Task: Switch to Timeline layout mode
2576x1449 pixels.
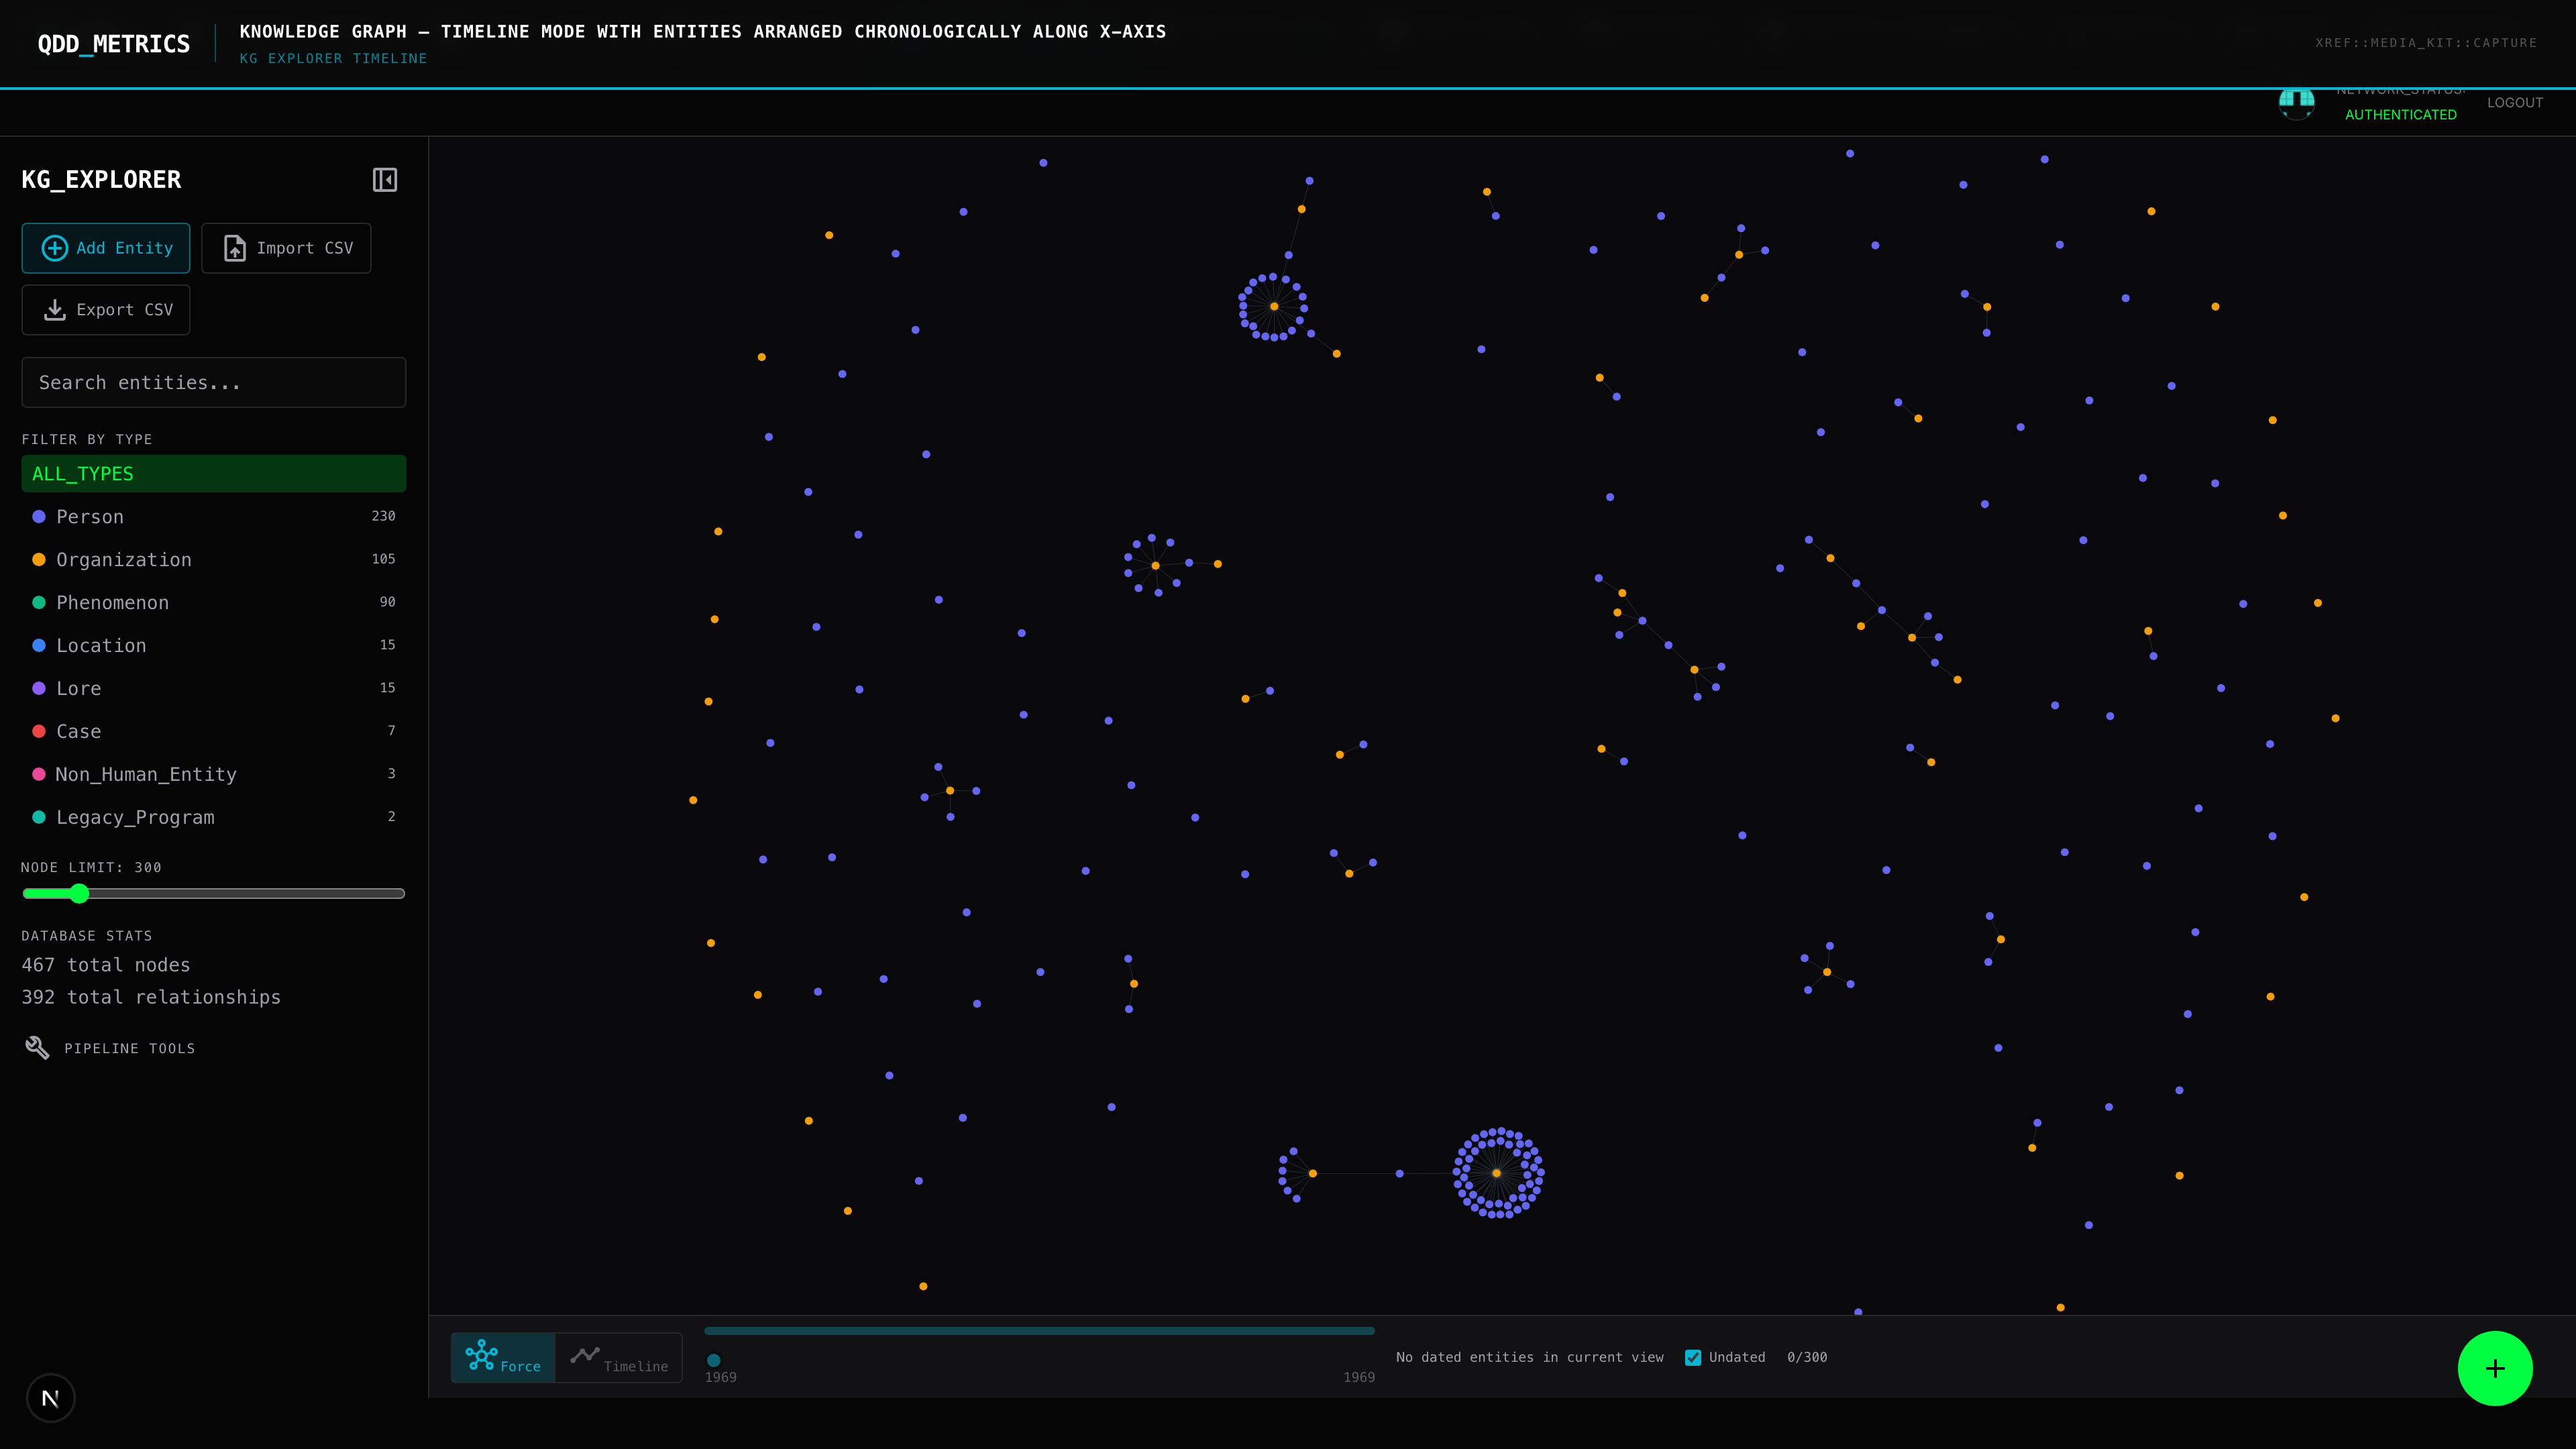Action: point(619,1357)
